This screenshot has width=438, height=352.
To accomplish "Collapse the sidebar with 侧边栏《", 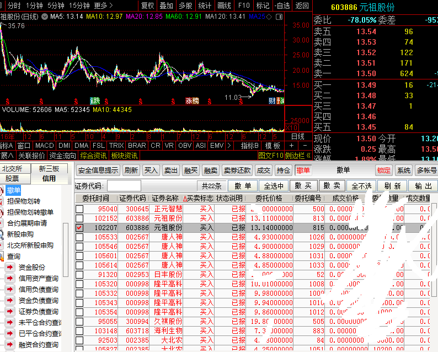I will coord(298,156).
